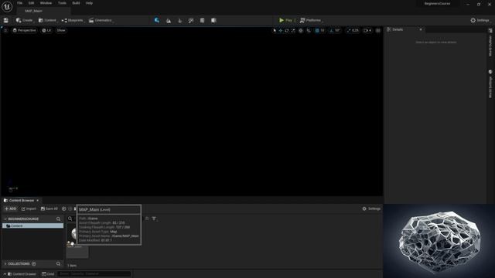495x278 pixels.
Task: Open the Cmd console type selector
Action: [x=48, y=274]
